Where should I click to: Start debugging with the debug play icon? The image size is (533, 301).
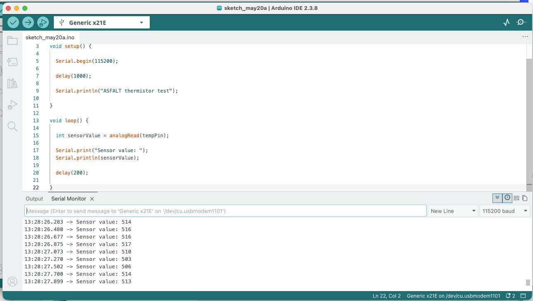tap(43, 22)
